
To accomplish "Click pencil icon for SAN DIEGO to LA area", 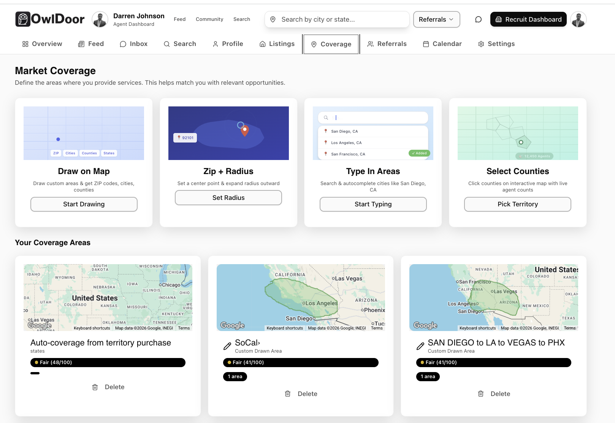I will tap(420, 346).
